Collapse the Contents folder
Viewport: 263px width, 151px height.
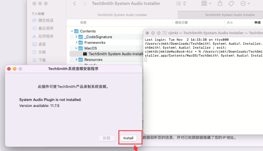[72, 31]
